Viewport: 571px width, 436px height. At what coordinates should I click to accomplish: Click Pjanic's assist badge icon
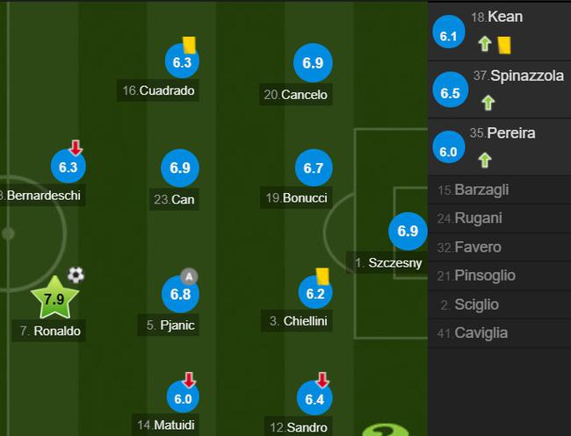[189, 275]
